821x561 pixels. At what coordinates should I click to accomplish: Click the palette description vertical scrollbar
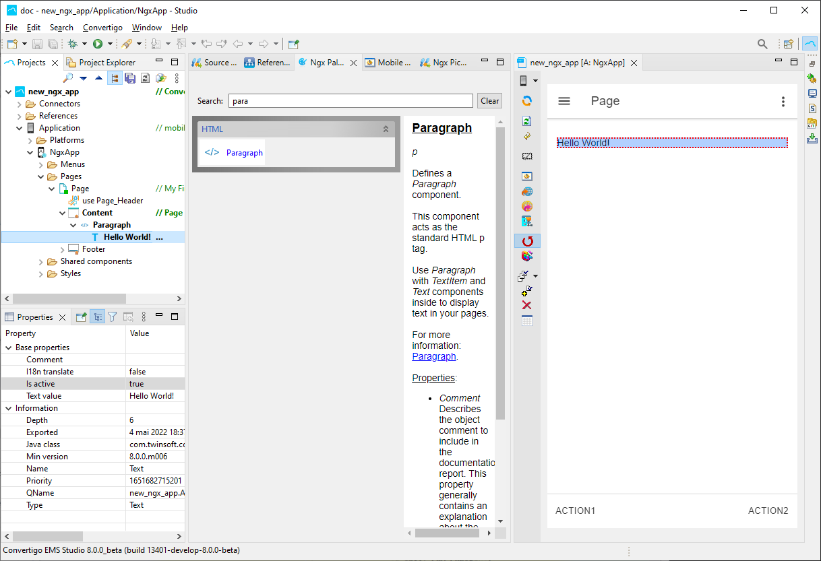pos(500,269)
